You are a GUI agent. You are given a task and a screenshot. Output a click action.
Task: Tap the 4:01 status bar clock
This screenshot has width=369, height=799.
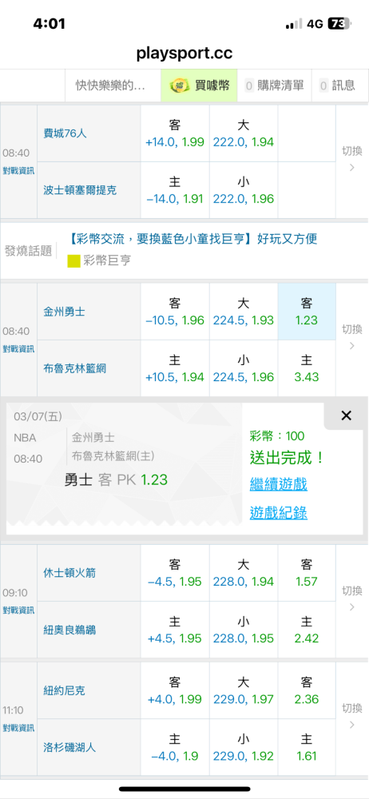[49, 23]
